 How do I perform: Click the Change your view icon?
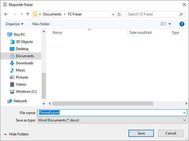[x=163, y=24]
